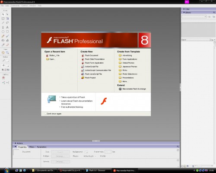Click the C:\Documents and Se... taskbar item

click(44, 170)
